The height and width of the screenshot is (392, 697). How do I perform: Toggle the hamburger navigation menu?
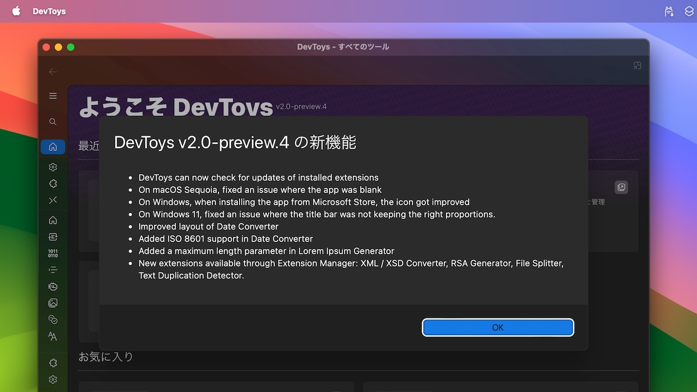(53, 96)
